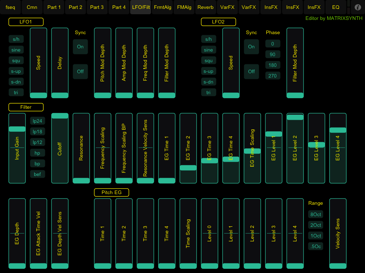
Task: Open the Part 3 tab
Action: (97, 7)
